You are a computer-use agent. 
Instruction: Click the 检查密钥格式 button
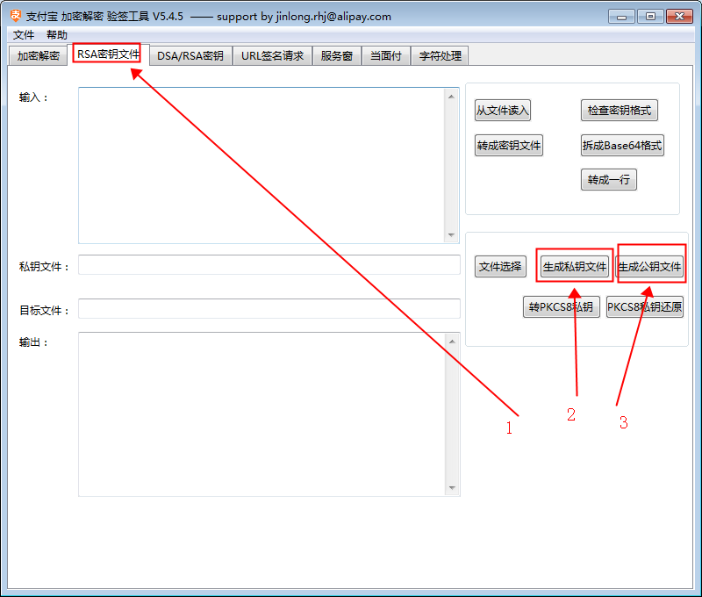point(620,110)
